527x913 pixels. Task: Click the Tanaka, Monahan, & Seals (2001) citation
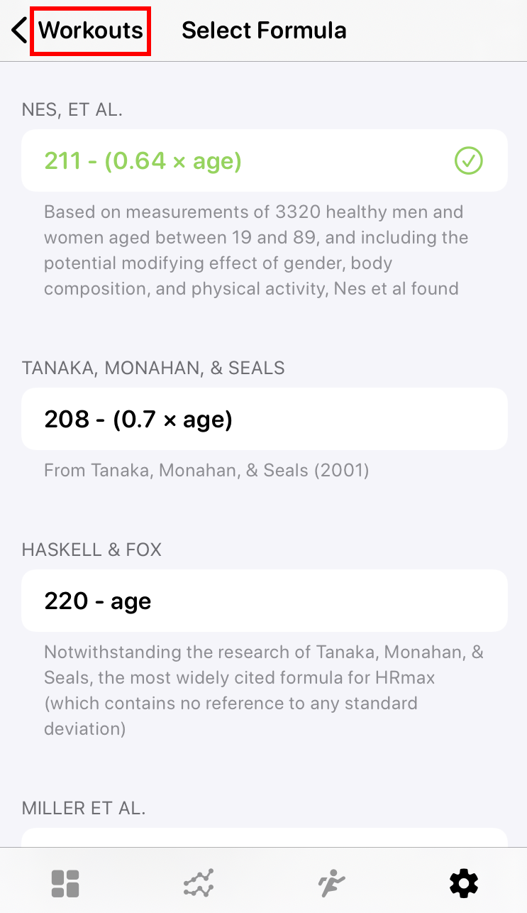click(x=206, y=470)
